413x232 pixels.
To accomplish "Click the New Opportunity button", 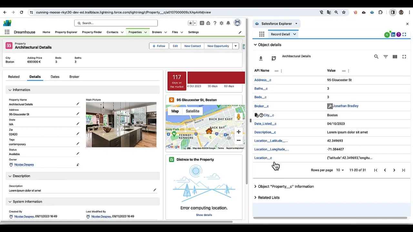I will point(218,46).
